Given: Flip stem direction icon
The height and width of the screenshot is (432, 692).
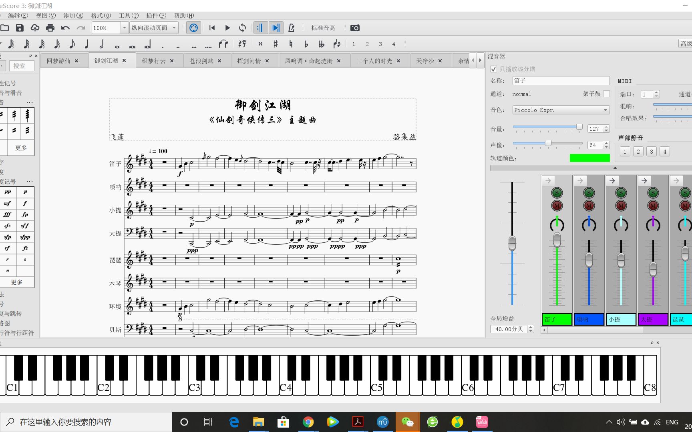Looking at the screenshot, I should [337, 44].
